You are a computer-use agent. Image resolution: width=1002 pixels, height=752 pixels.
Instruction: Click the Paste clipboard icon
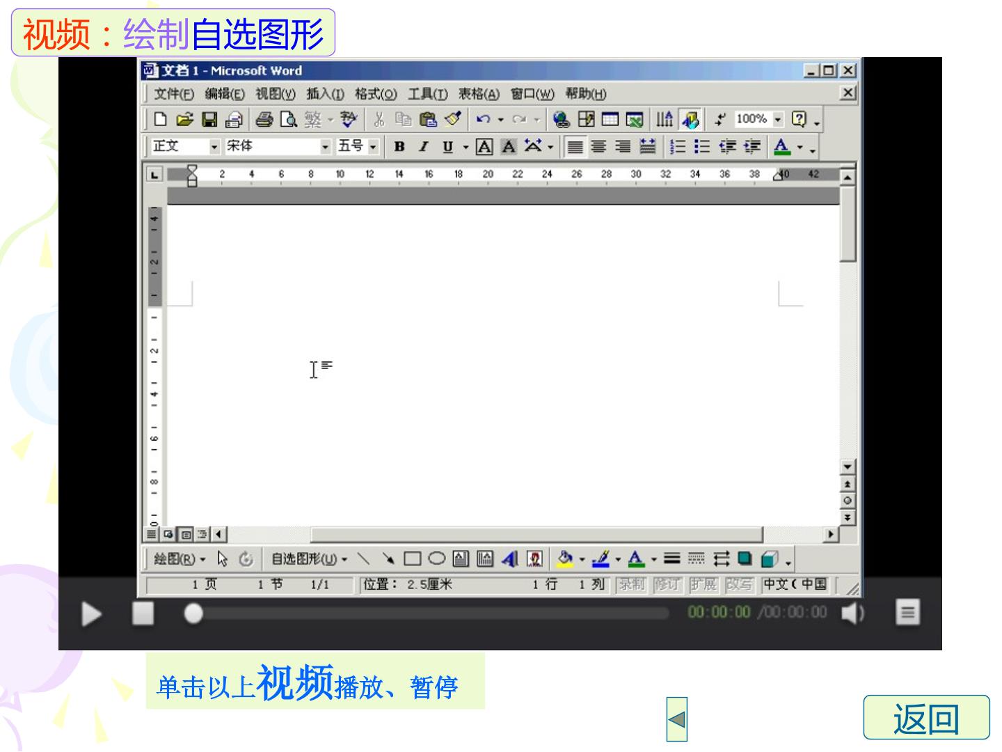click(x=428, y=120)
